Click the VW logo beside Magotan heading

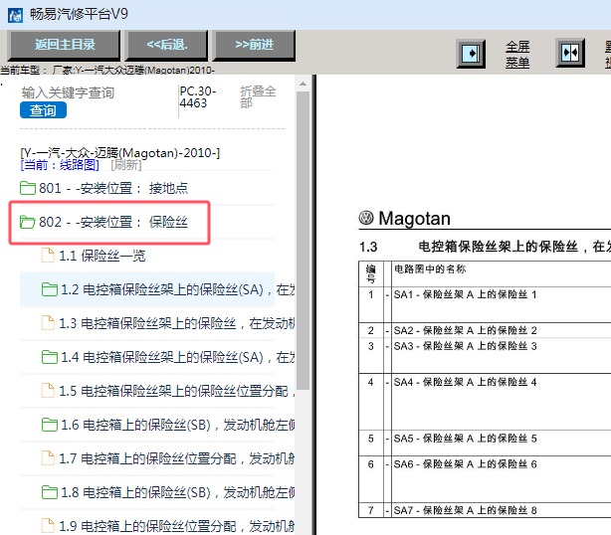[366, 218]
